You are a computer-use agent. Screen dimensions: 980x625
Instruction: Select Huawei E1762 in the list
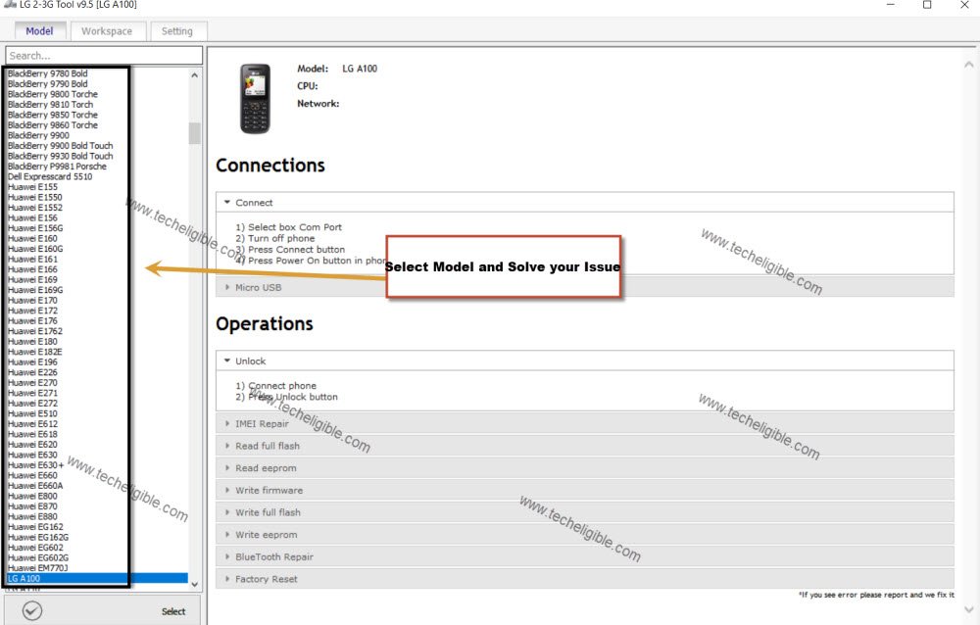click(35, 331)
